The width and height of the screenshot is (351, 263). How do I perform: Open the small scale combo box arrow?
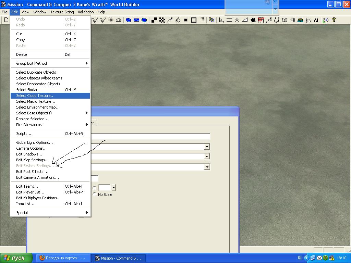(114, 188)
